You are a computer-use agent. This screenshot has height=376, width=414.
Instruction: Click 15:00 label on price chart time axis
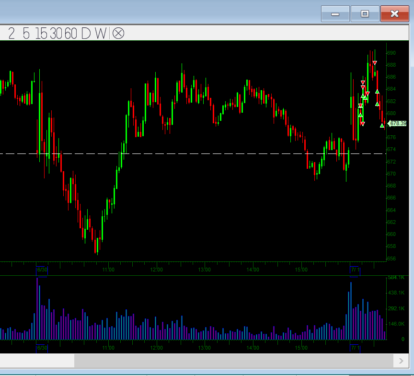301,270
